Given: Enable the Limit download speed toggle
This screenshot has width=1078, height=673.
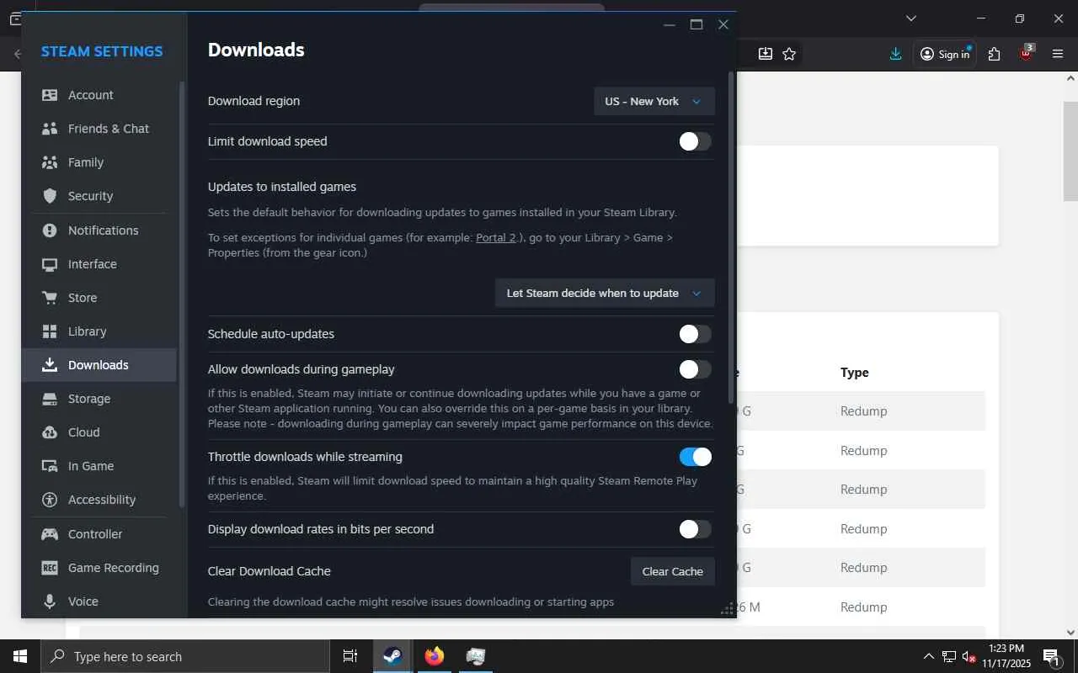Looking at the screenshot, I should pyautogui.click(x=695, y=141).
